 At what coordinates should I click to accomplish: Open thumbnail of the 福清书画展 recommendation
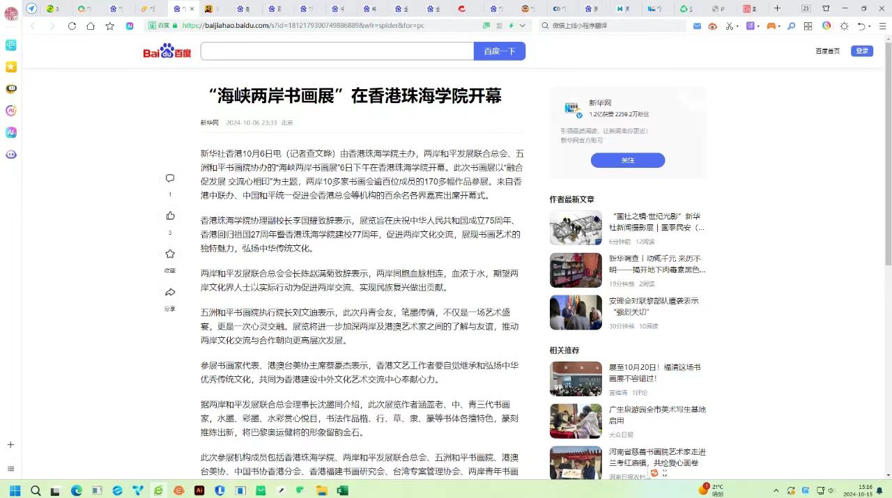576,379
